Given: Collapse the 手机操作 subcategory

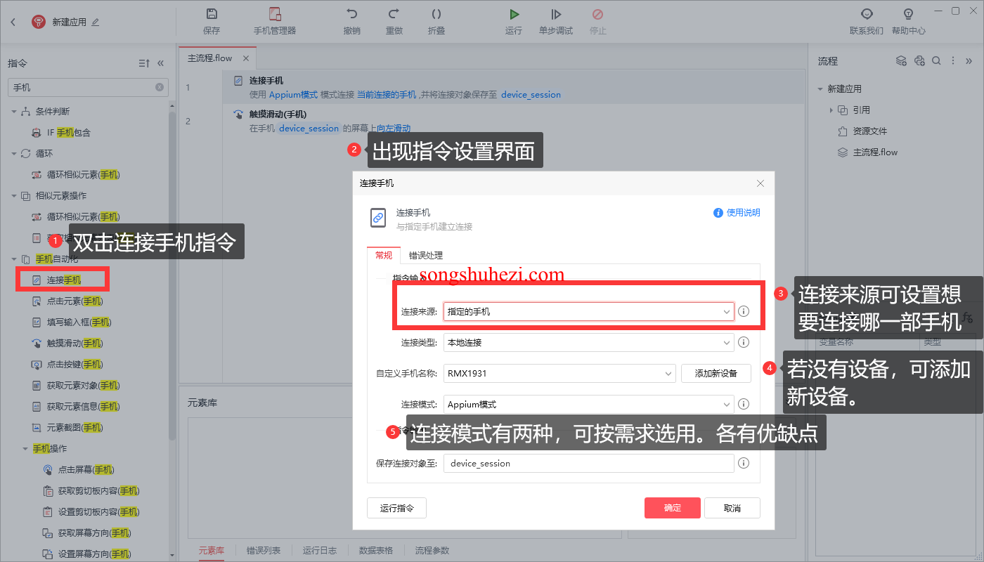Looking at the screenshot, I should 25,448.
